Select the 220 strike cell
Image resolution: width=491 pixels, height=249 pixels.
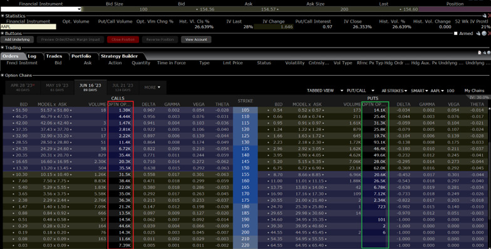(x=246, y=245)
